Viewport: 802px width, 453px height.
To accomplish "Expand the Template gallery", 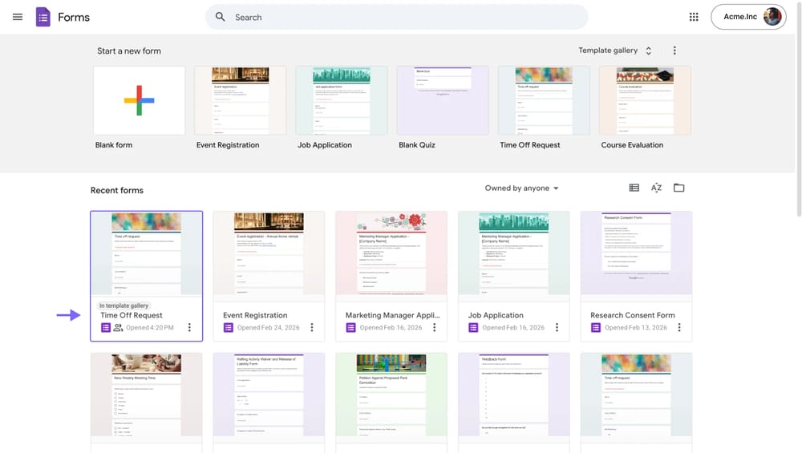I will pyautogui.click(x=615, y=50).
